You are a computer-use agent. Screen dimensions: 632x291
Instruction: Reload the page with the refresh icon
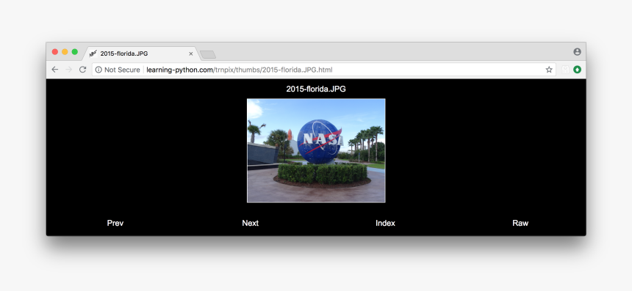click(82, 70)
